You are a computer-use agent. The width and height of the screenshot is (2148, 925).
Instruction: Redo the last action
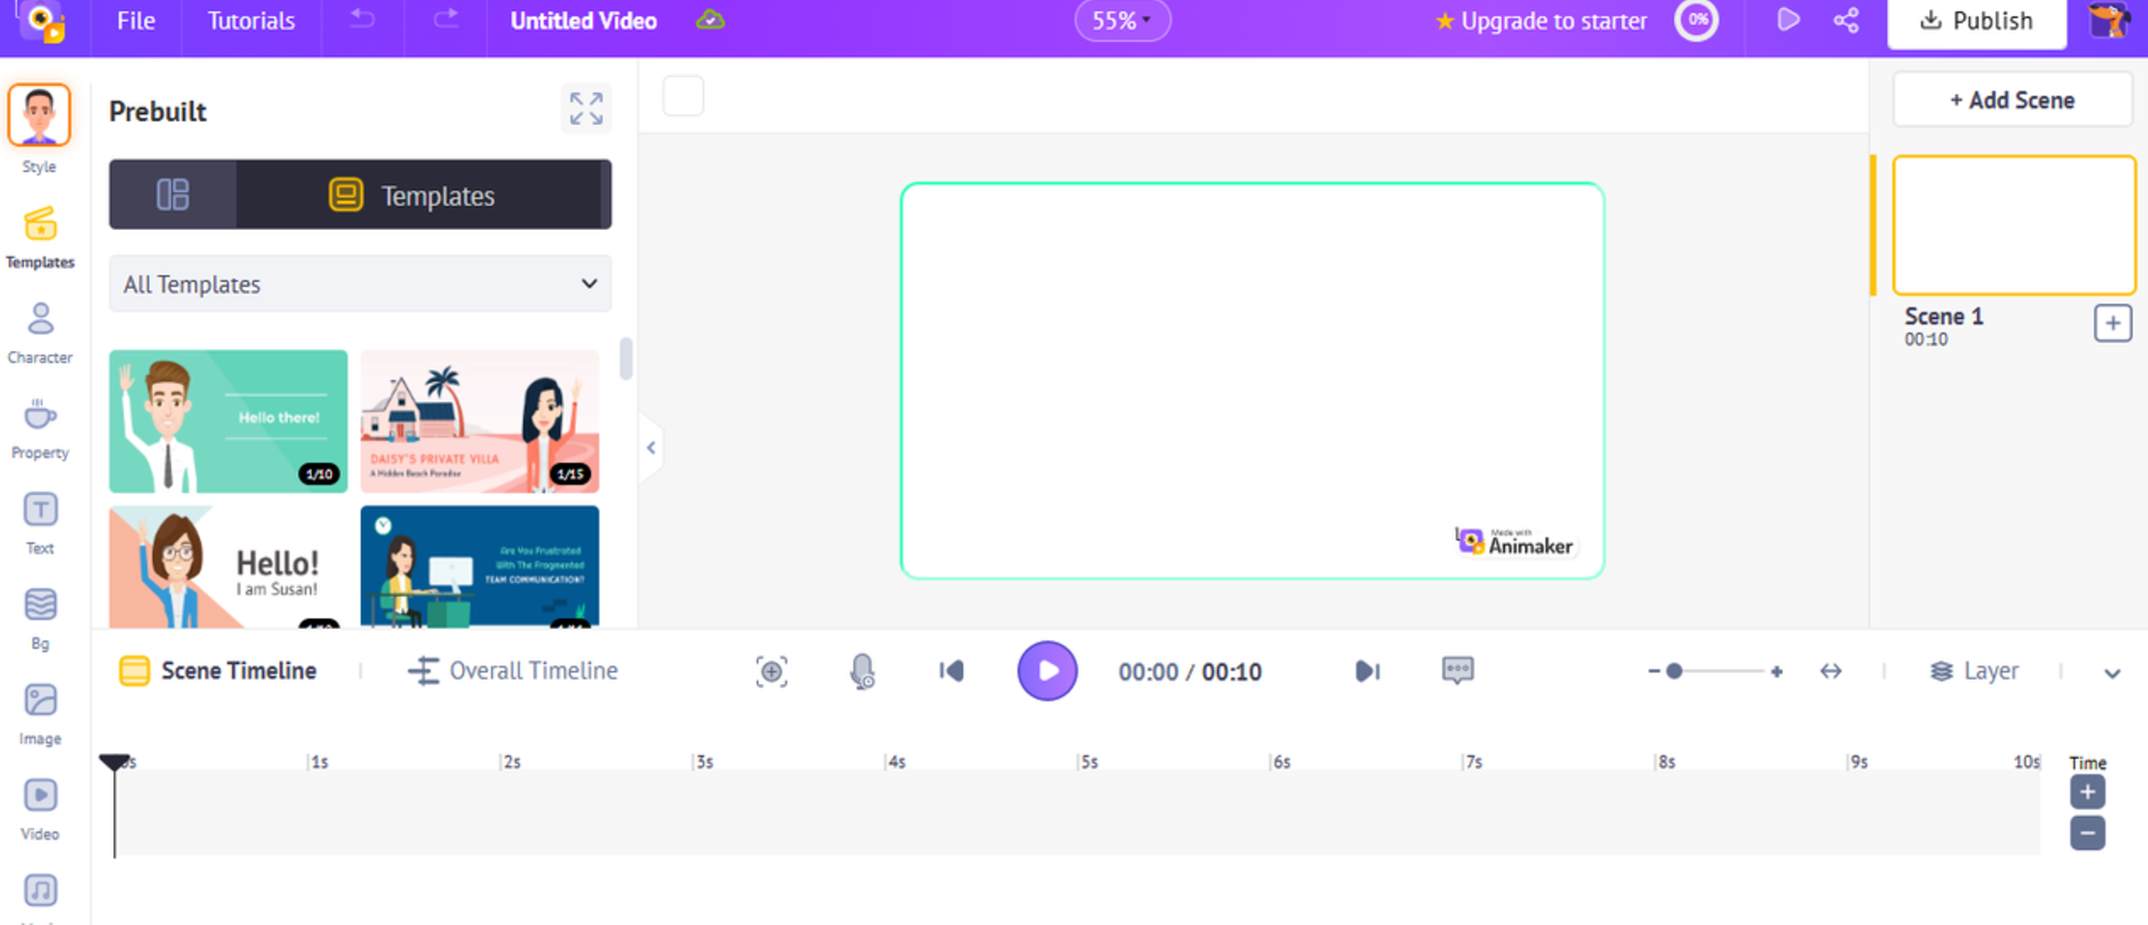pyautogui.click(x=446, y=19)
